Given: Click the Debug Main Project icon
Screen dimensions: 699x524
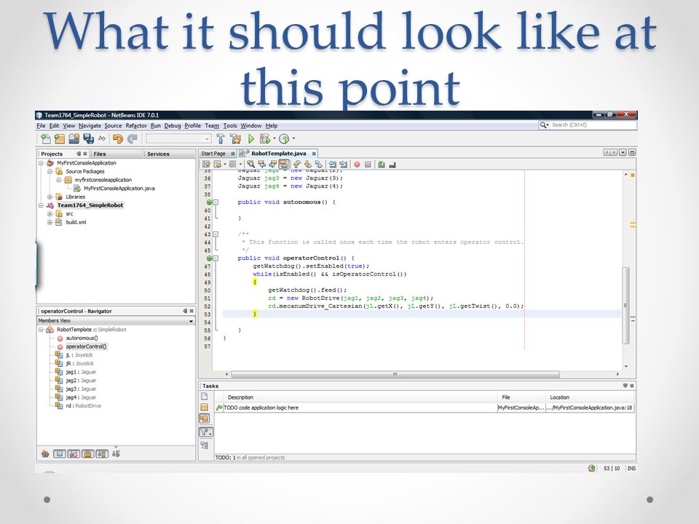Looking at the screenshot, I should (x=265, y=139).
